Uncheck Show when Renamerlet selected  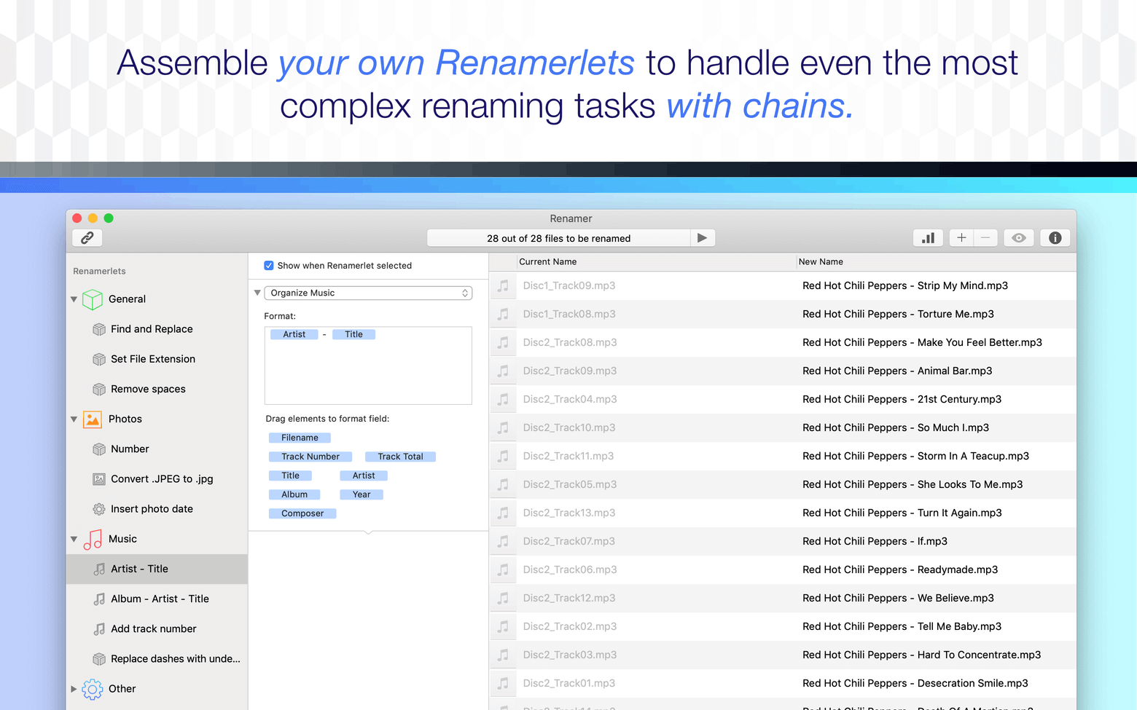tap(269, 265)
